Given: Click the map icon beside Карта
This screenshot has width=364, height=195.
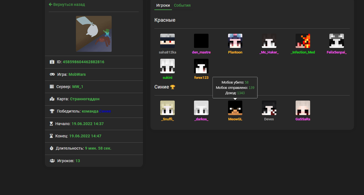Looking at the screenshot, I should coord(52,99).
